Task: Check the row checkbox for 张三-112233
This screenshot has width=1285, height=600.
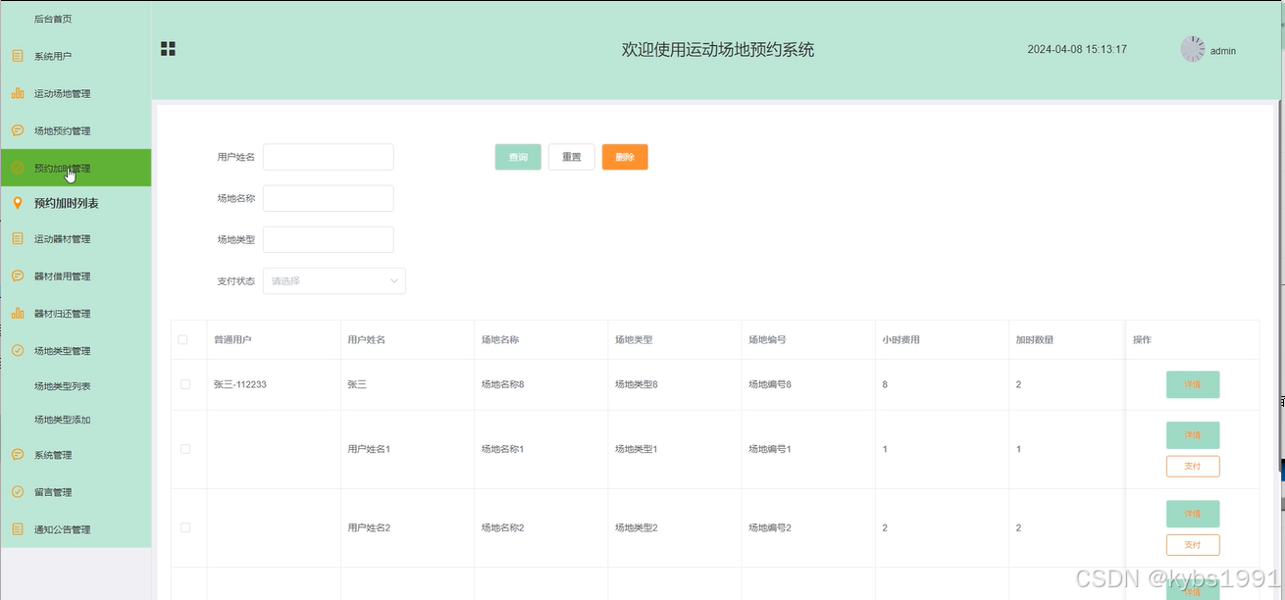Action: click(185, 384)
